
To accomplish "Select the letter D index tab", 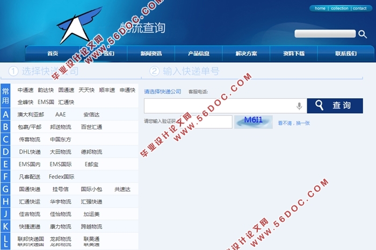I will pos(5,152).
